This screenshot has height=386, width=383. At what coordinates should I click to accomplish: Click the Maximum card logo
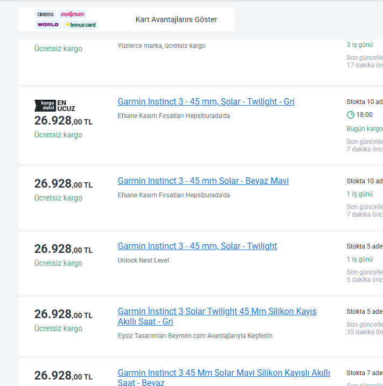click(x=72, y=14)
